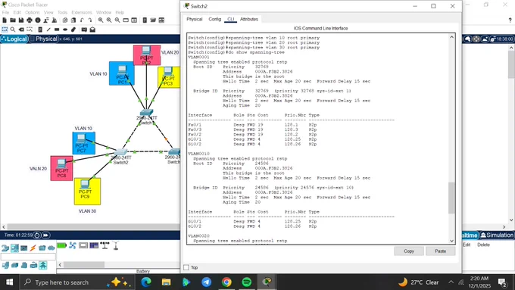
Task: Select Switch2 device on the workspace
Action: [120, 153]
